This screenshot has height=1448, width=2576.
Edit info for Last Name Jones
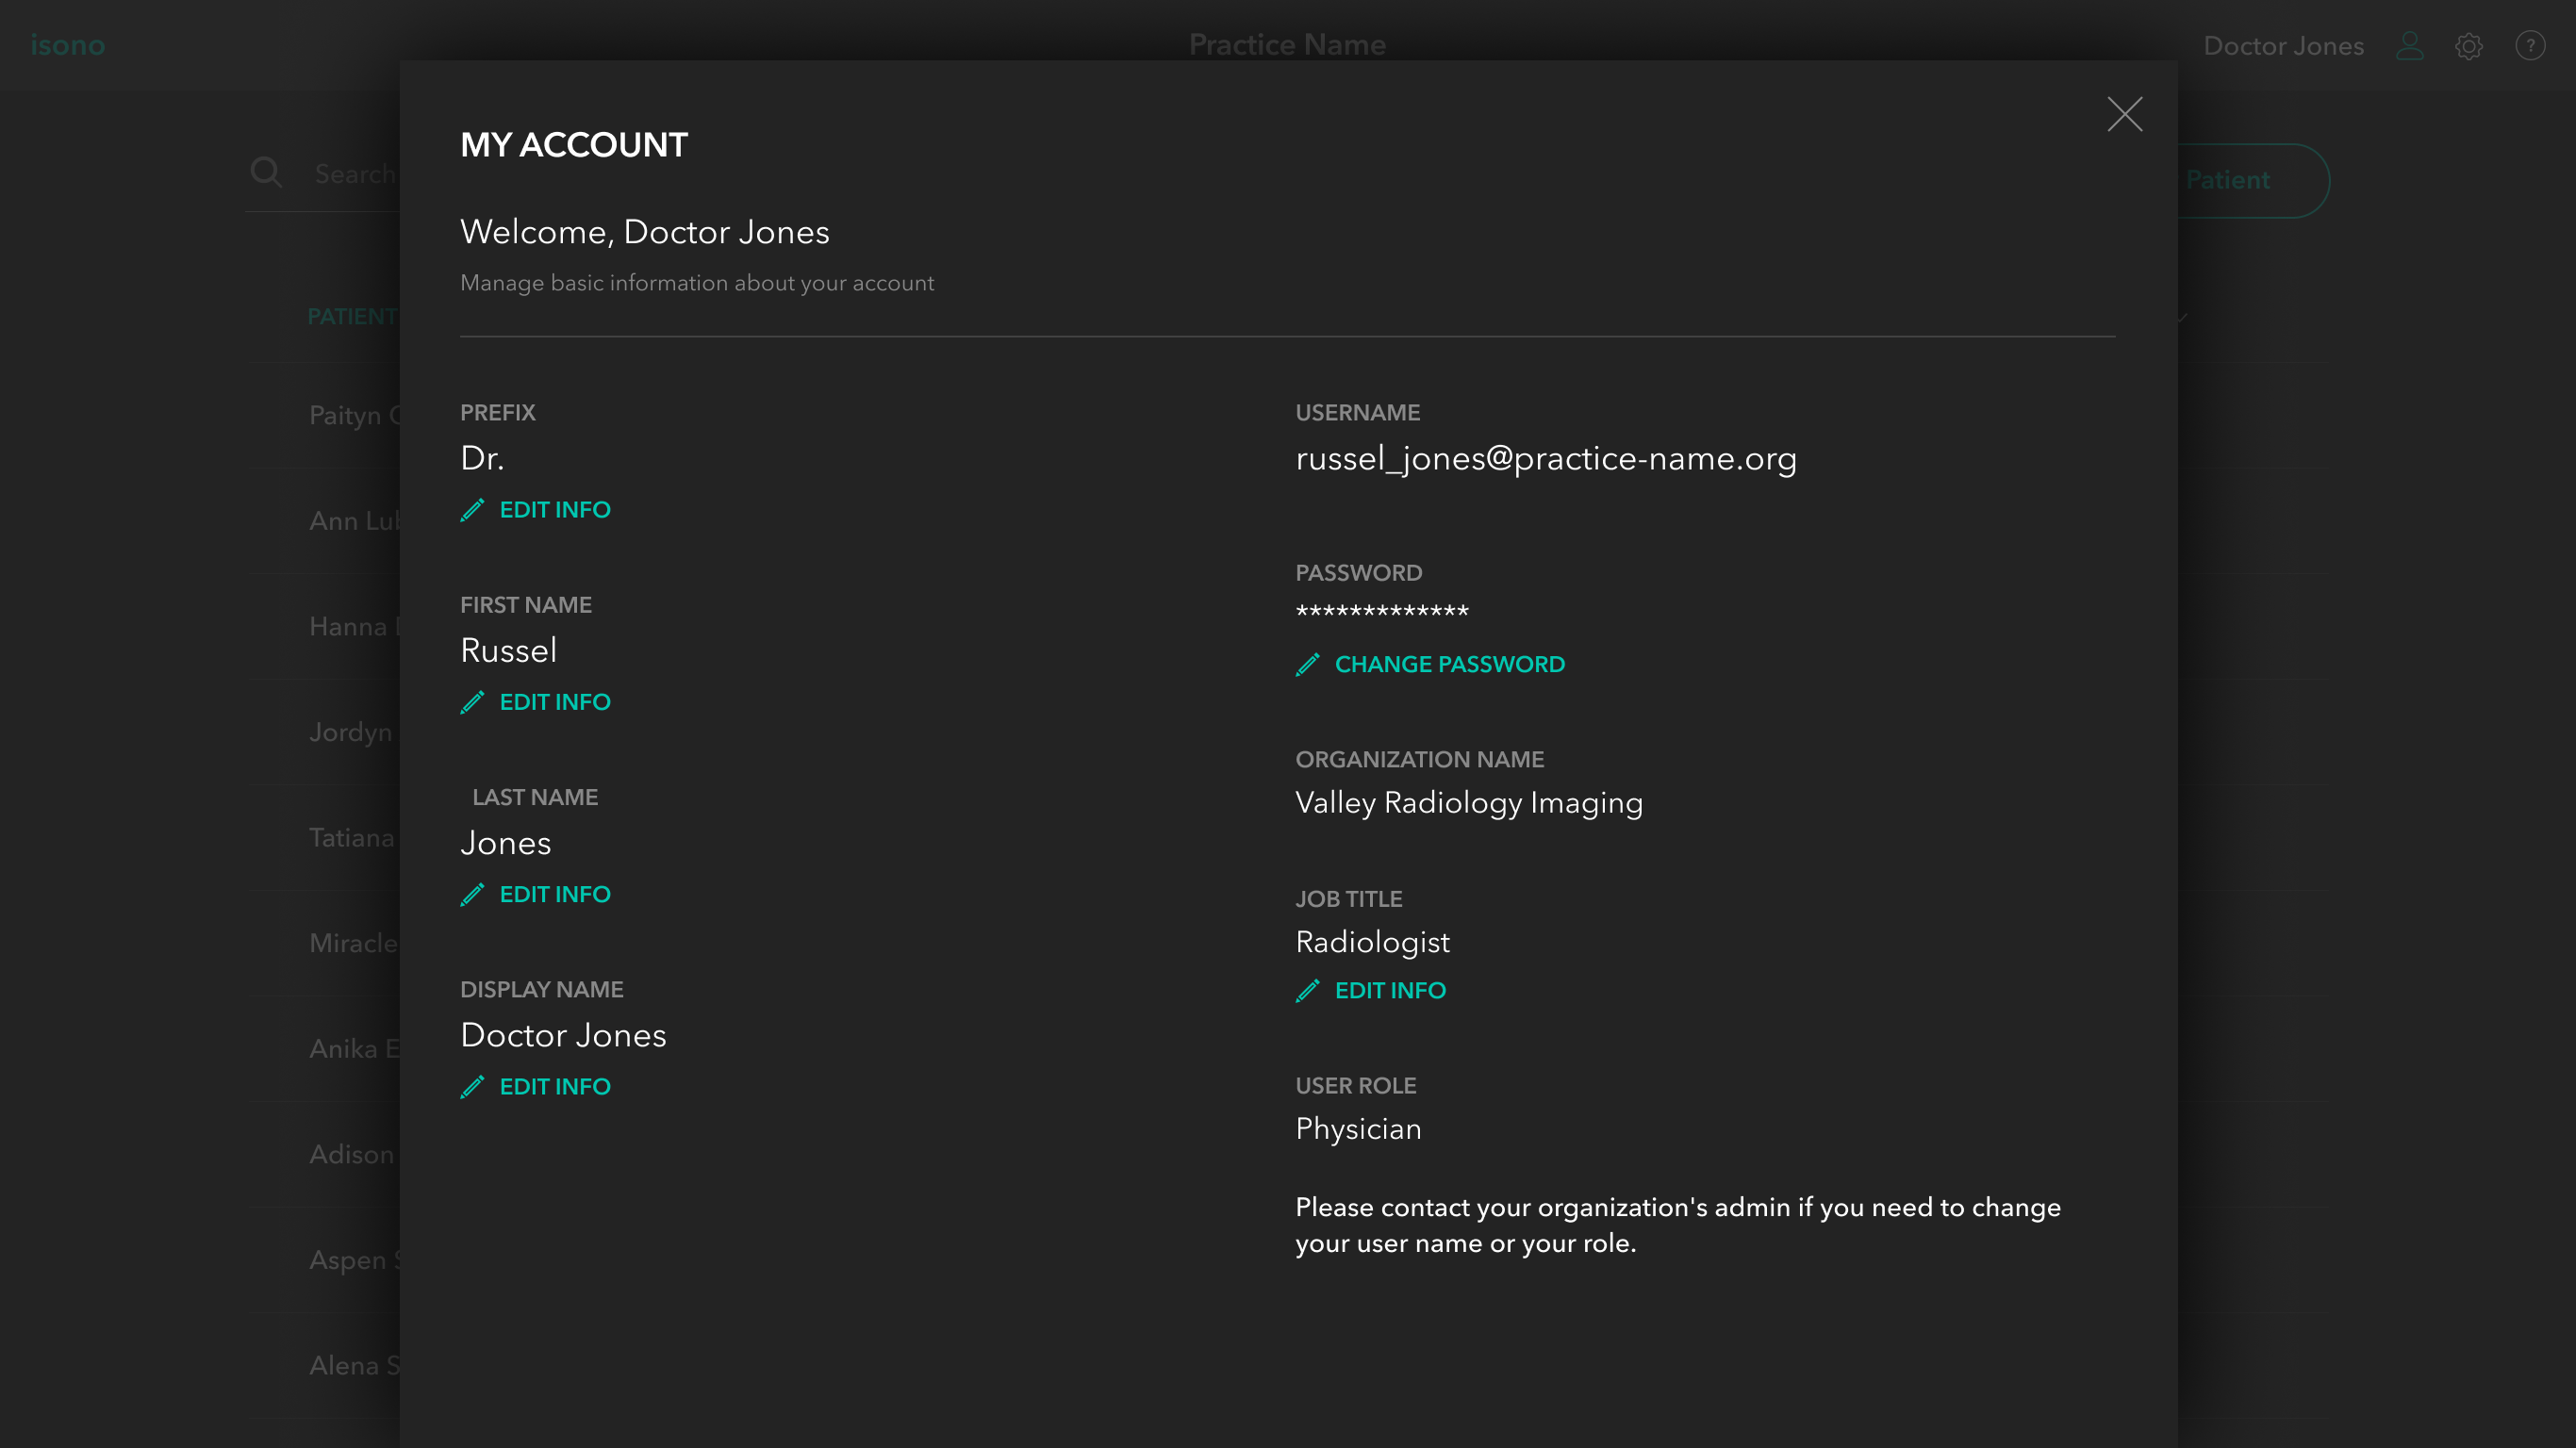tap(554, 894)
